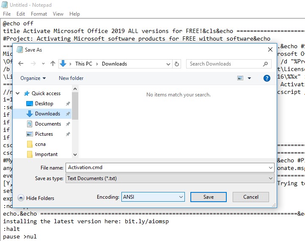Click pin icon next to Pictures
Image resolution: width=305 pixels, height=241 pixels.
click(68, 134)
